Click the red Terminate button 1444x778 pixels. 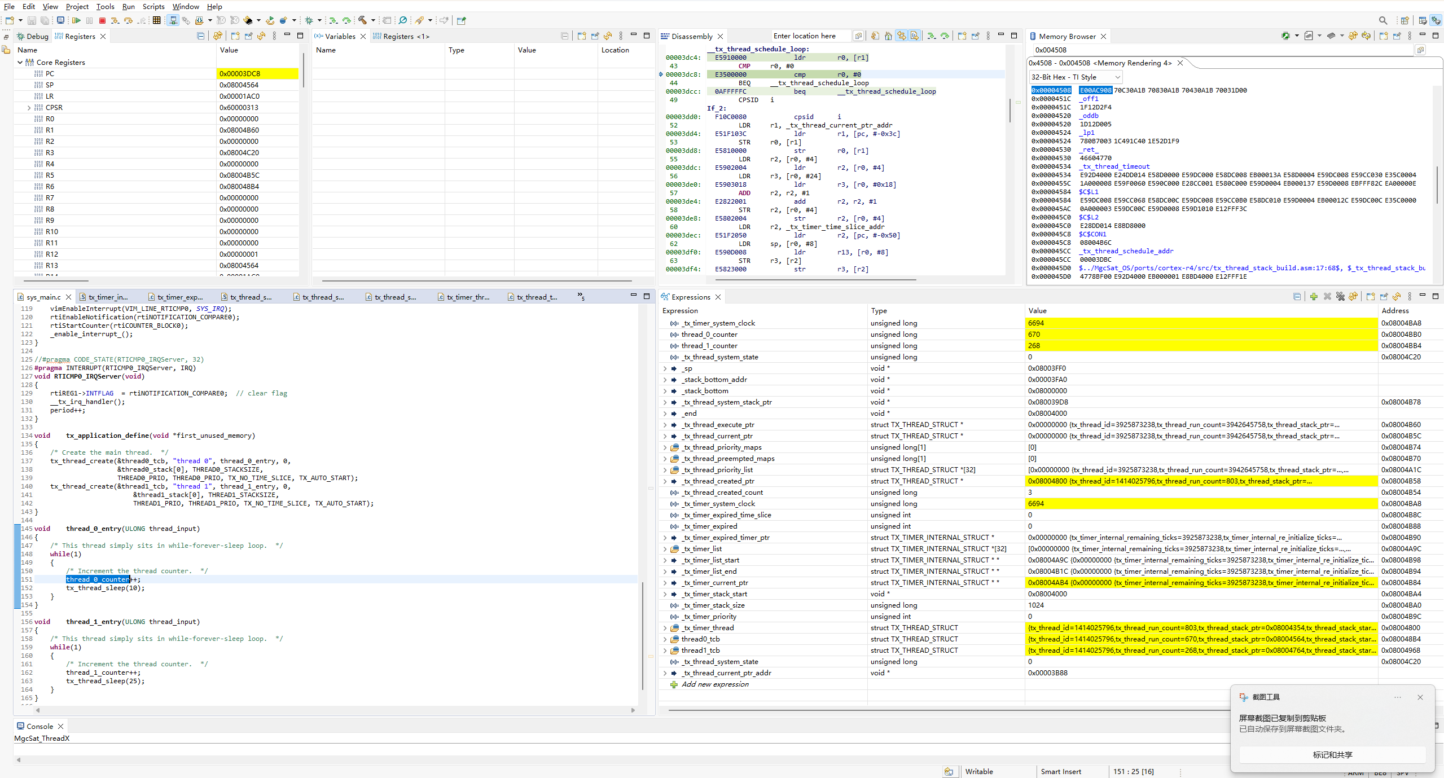pos(102,20)
